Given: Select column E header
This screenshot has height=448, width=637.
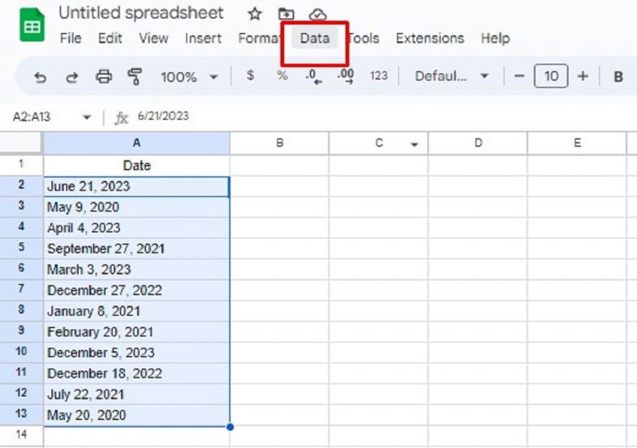Looking at the screenshot, I should [577, 143].
